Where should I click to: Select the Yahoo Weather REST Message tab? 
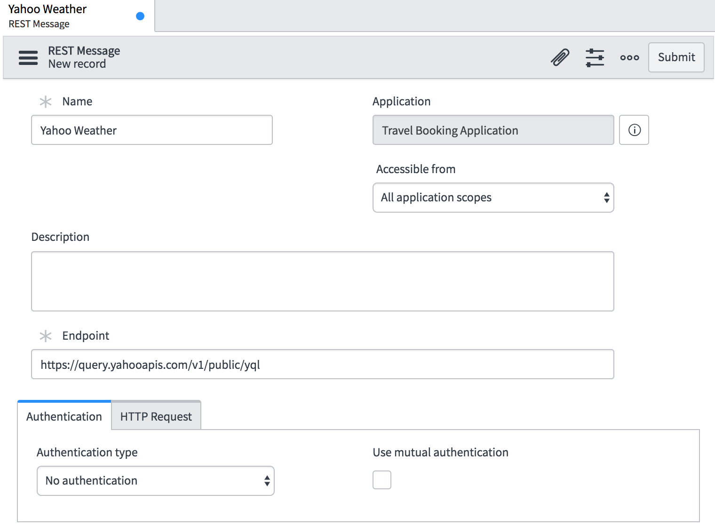[77, 16]
